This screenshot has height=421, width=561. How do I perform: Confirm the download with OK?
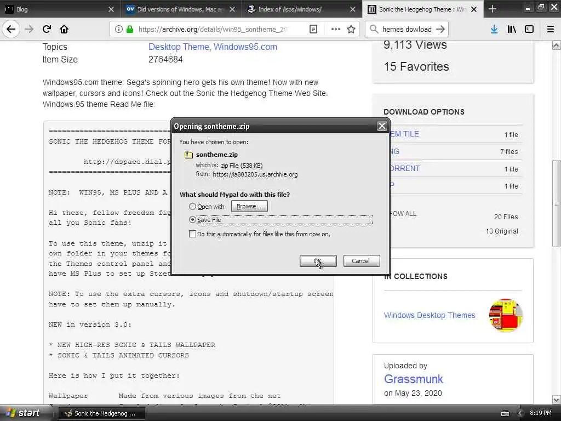(x=318, y=261)
